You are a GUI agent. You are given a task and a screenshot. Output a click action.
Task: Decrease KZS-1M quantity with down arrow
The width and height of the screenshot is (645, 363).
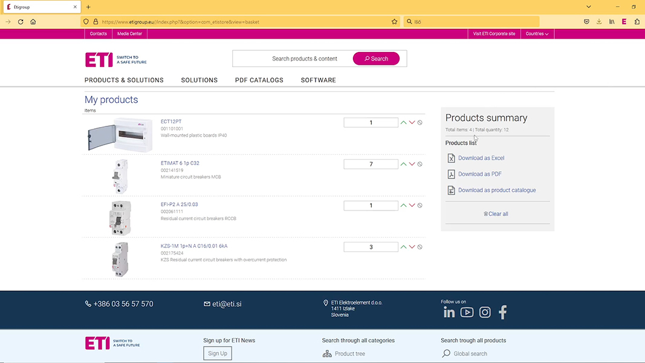(412, 247)
